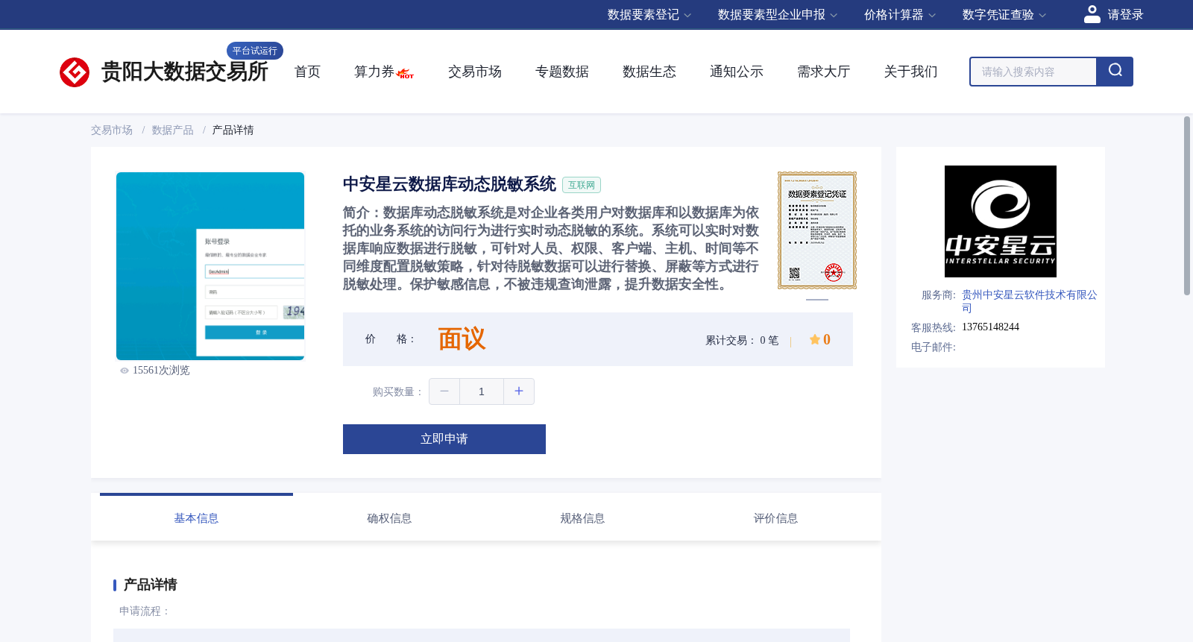1193x642 pixels.
Task: Click the 中安星云 company logo image
Action: point(1001,221)
